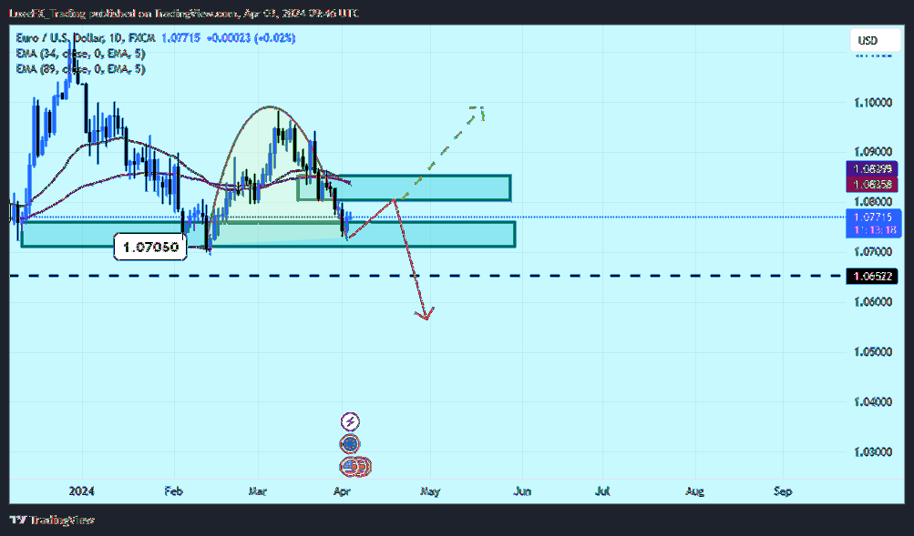Open the USD currency selector
Screen dimensions: 914x536
(875, 41)
